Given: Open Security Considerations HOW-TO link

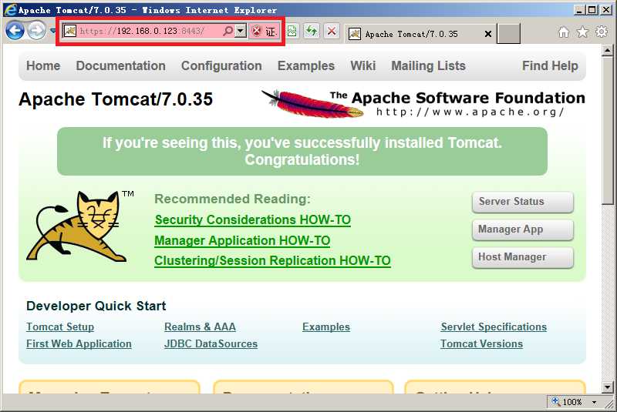Looking at the screenshot, I should coord(253,220).
